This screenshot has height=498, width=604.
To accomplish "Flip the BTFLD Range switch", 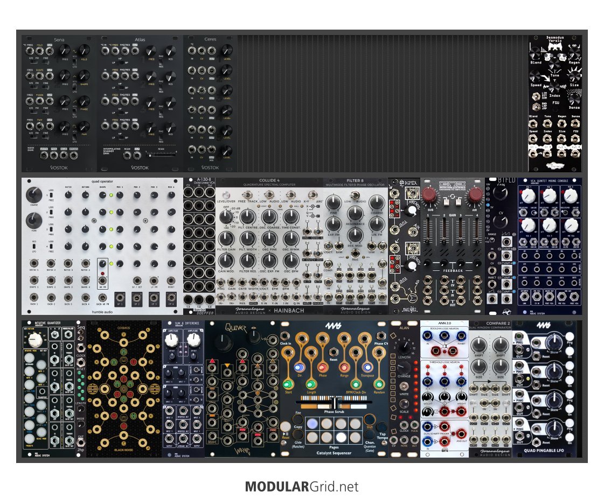I will pos(491,240).
